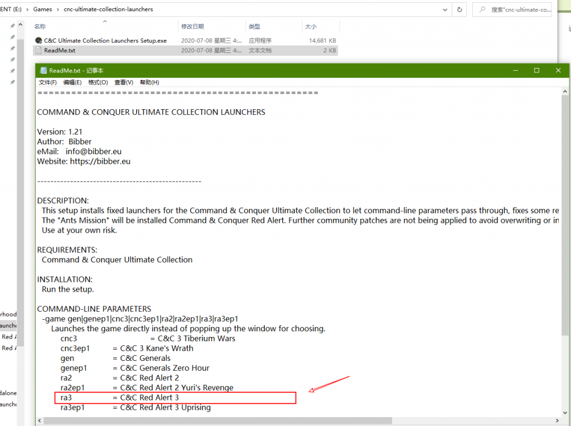This screenshot has width=571, height=426.
Task: Click the 'Use at your own risk.' line
Action: 79,231
